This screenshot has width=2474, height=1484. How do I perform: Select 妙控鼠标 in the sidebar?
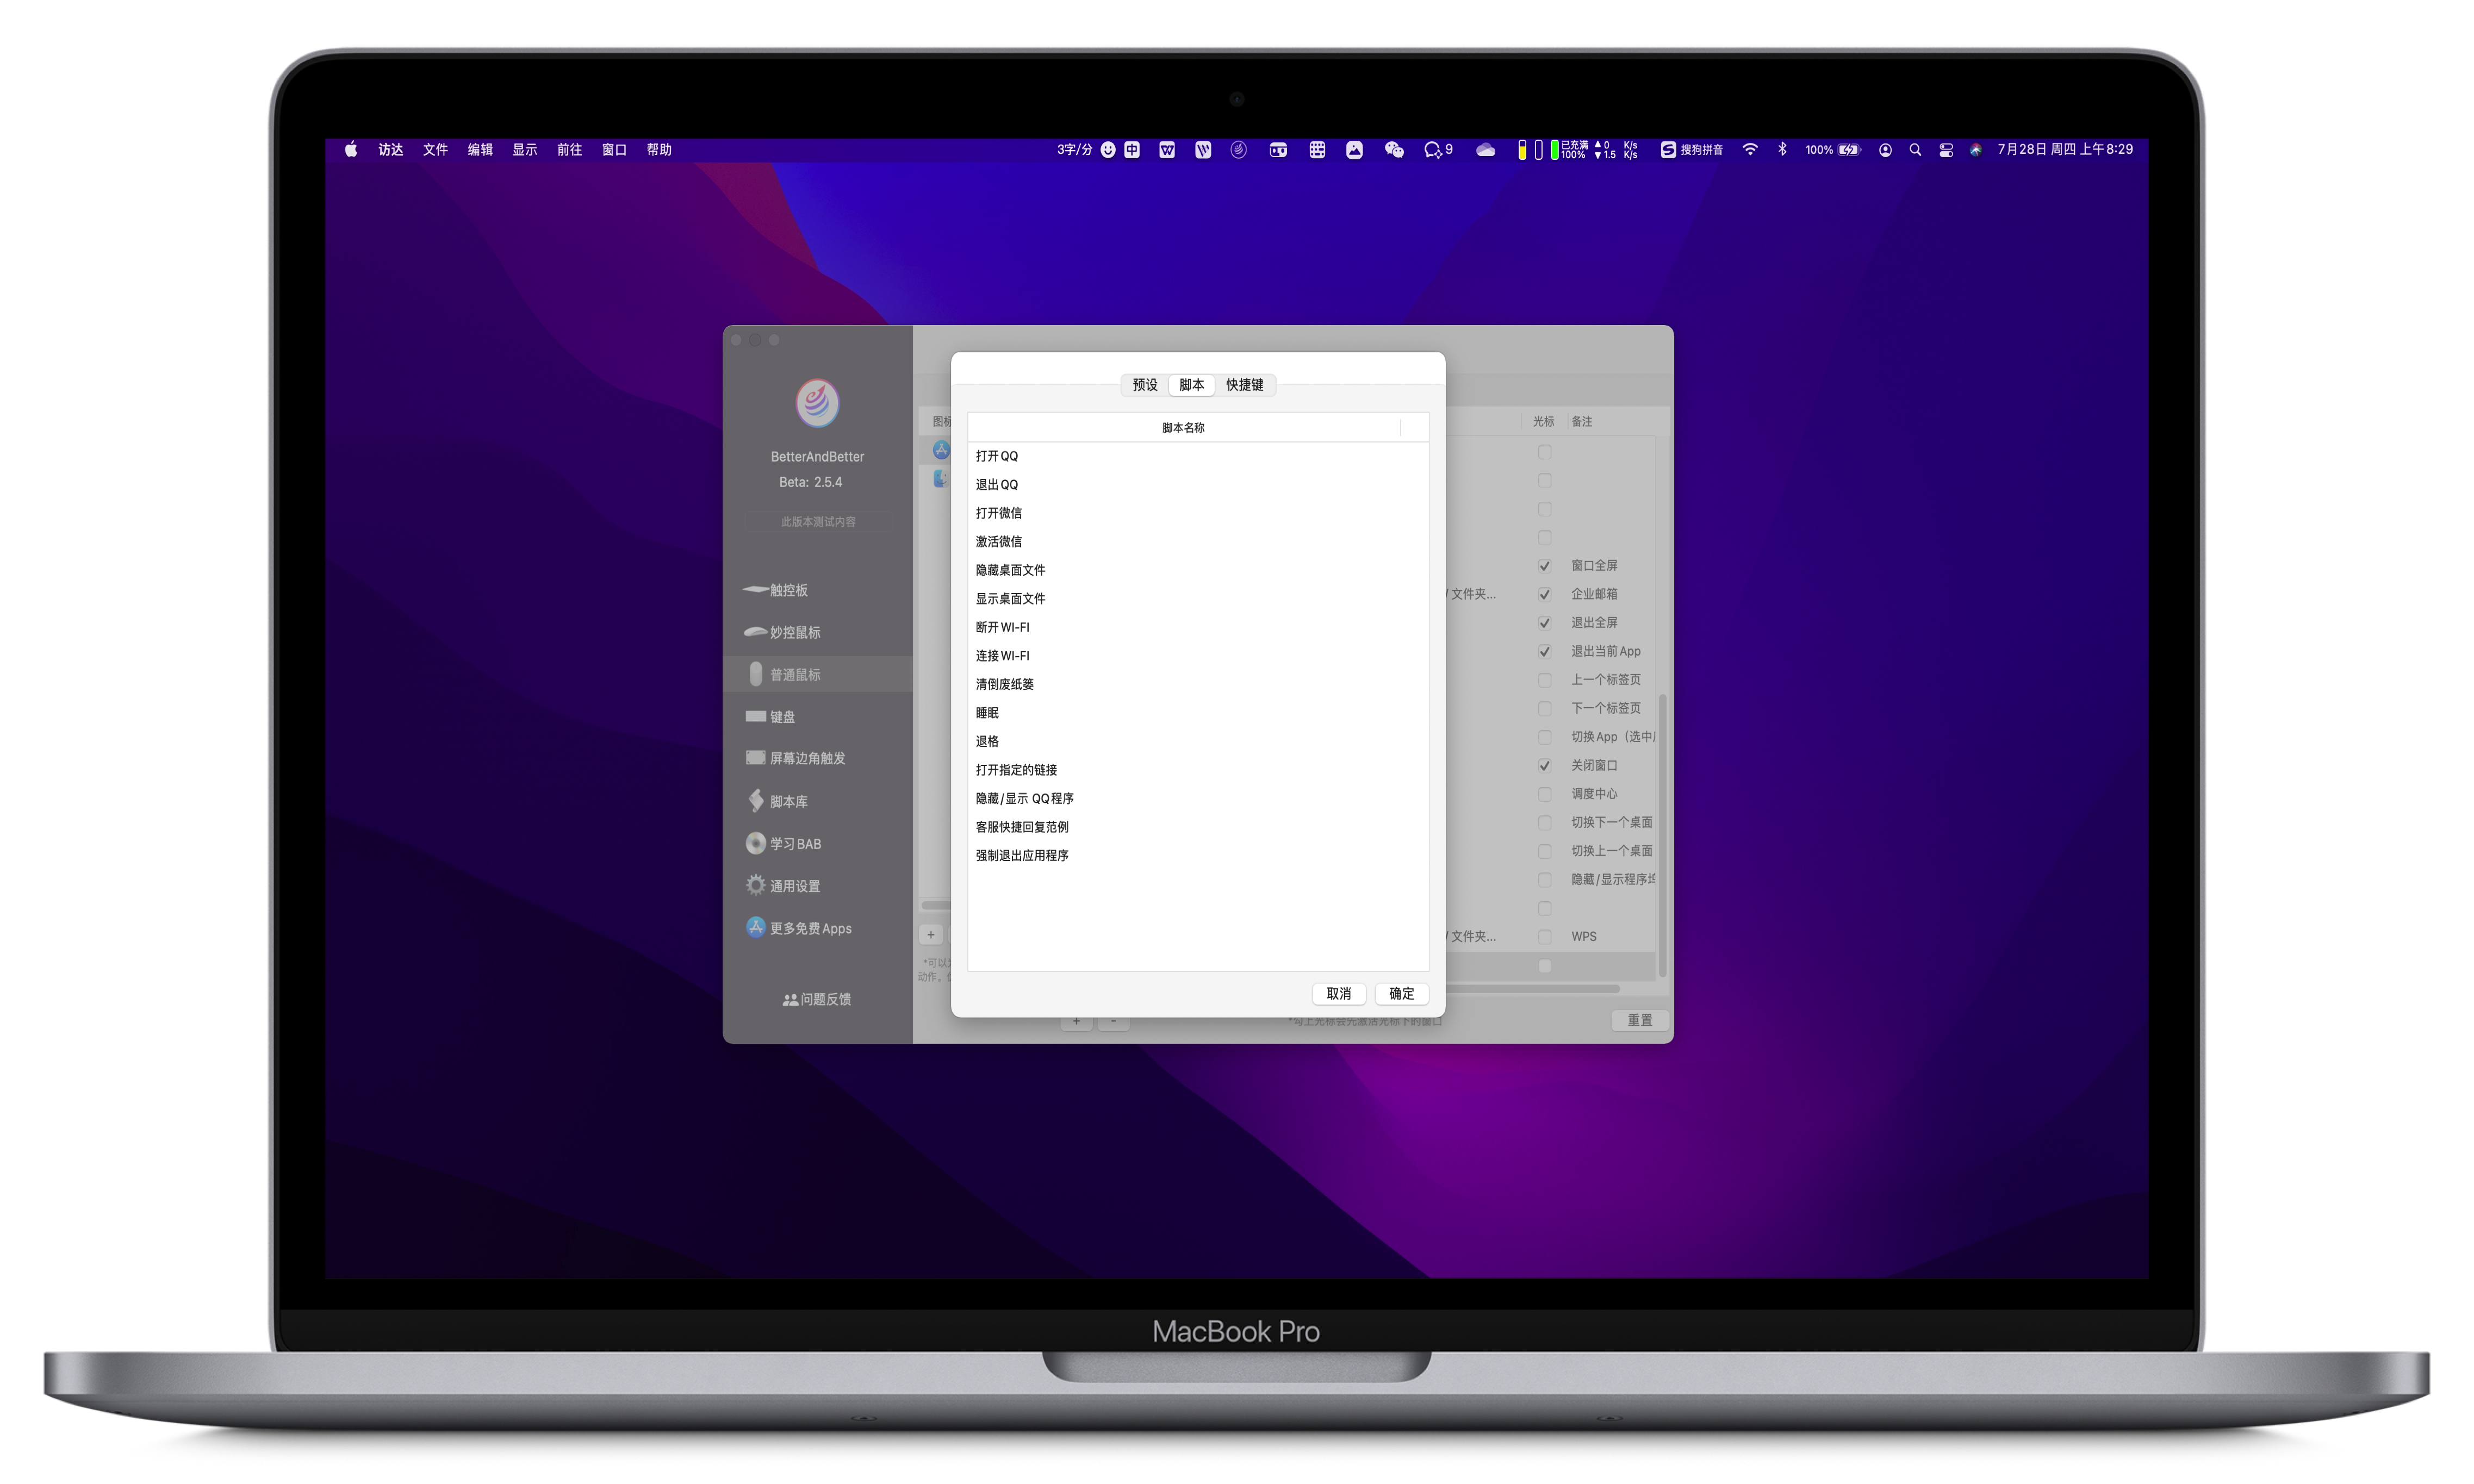[817, 632]
